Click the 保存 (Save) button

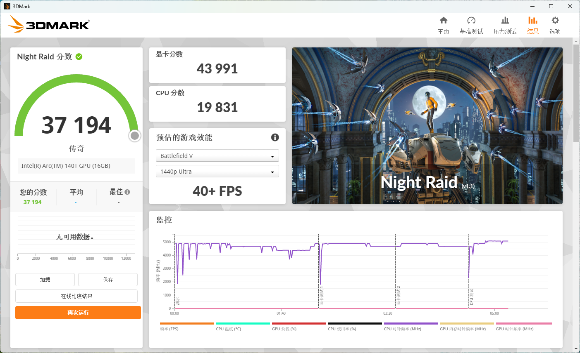[108, 280]
